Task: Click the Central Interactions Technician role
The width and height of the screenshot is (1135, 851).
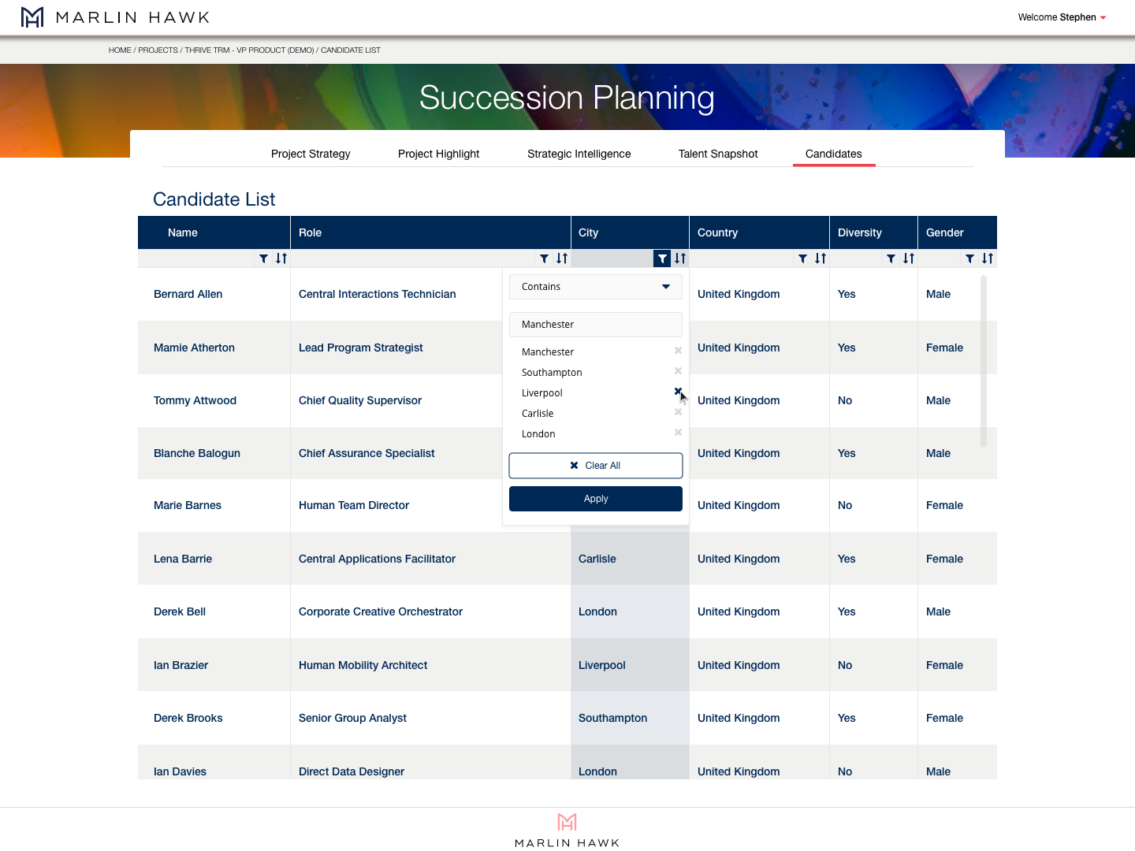Action: tap(377, 295)
